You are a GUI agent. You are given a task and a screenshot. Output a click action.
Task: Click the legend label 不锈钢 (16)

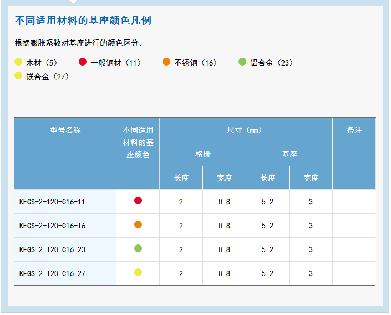tap(196, 63)
